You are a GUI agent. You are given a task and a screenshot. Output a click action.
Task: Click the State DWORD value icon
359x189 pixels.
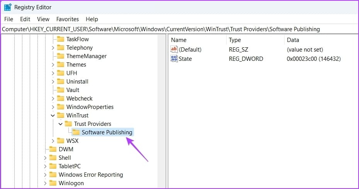[174, 59]
